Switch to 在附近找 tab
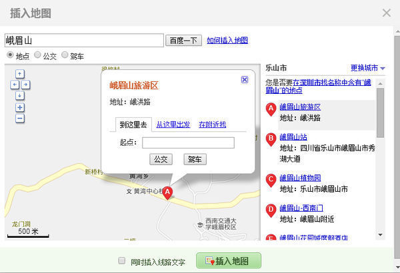 pos(212,125)
